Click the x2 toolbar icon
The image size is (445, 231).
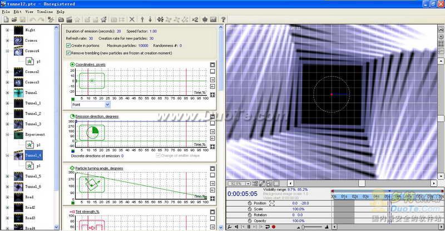pyautogui.click(x=195, y=19)
